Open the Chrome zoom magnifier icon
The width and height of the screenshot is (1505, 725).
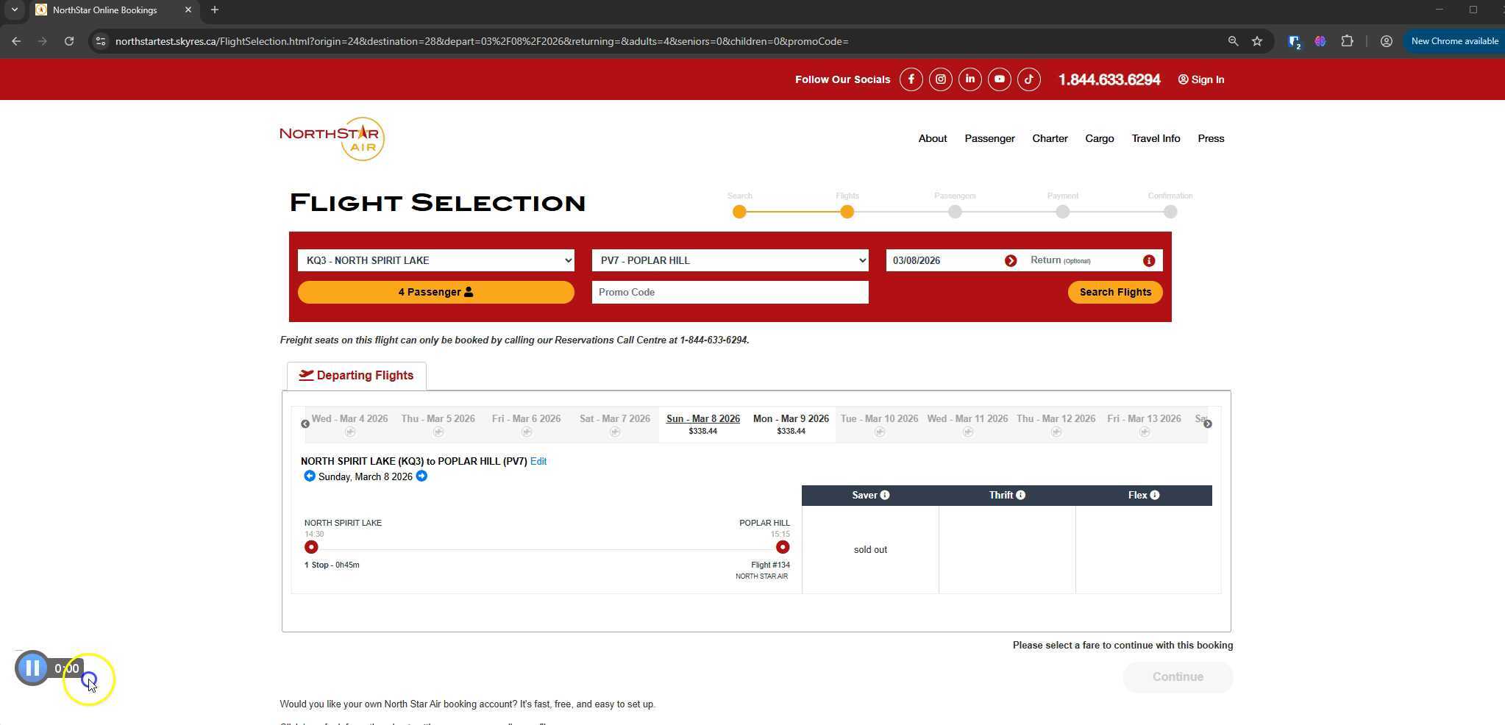point(1233,41)
